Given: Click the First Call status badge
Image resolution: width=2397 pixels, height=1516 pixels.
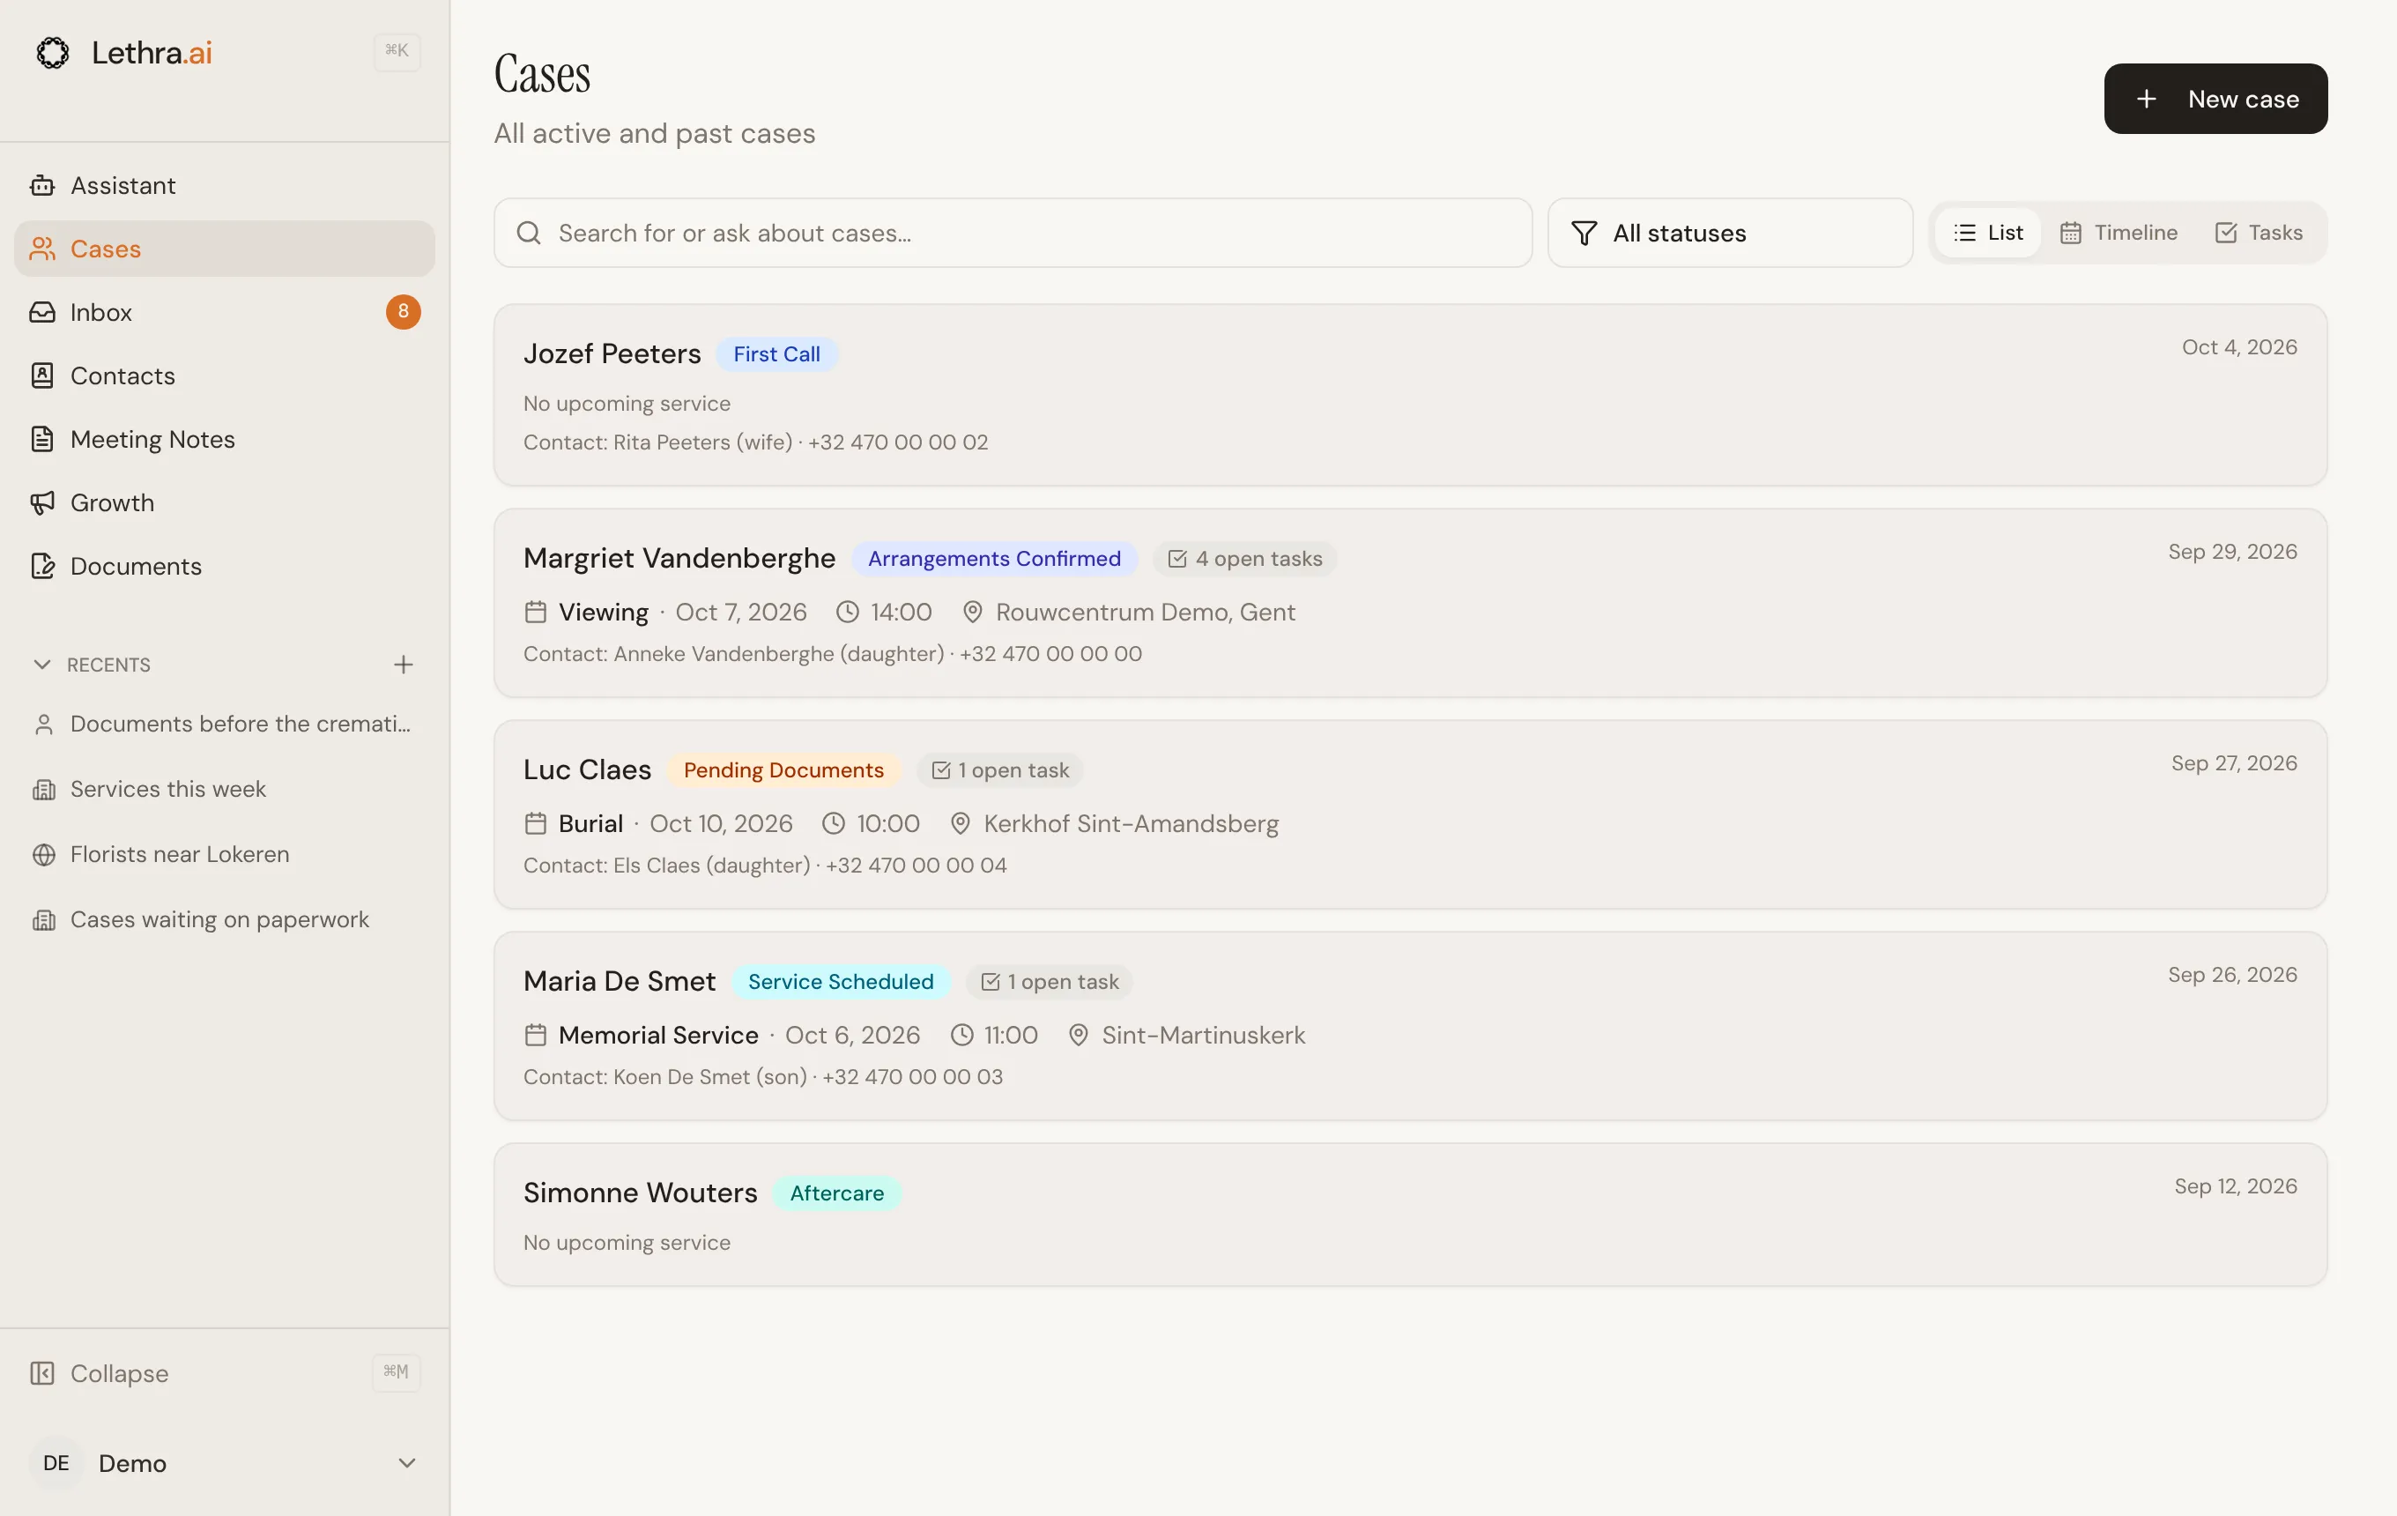Looking at the screenshot, I should pyautogui.click(x=776, y=354).
